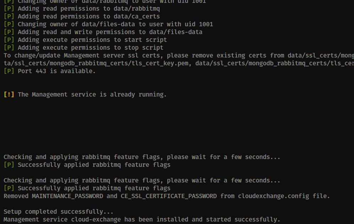Click [P] beside 'Changing owner of data/files-data'
354x224 pixels.
(x=9, y=24)
